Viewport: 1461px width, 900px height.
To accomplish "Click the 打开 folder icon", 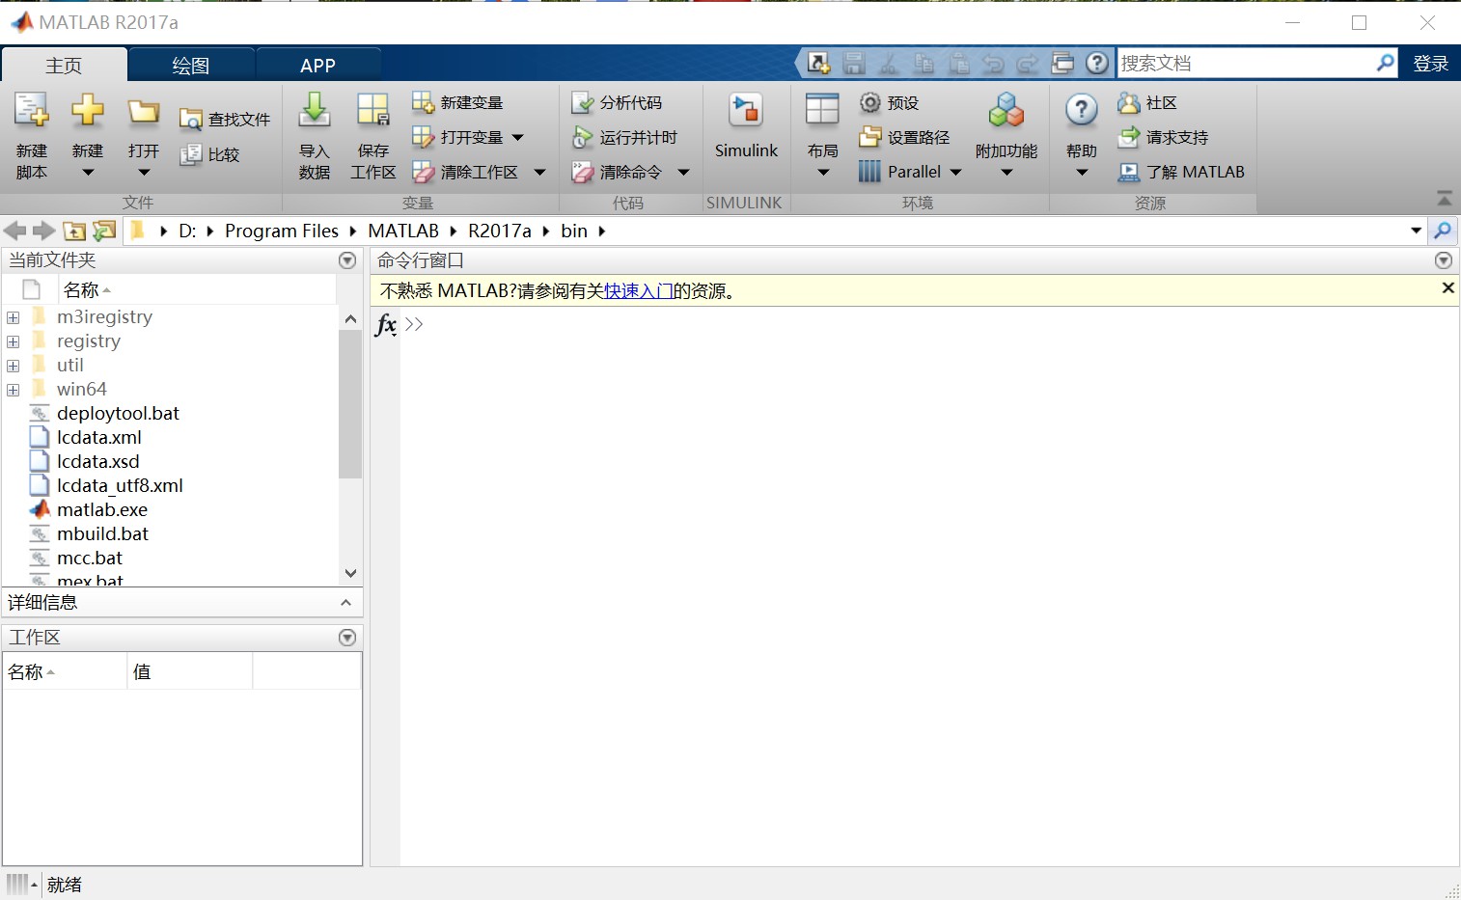I will point(144,113).
